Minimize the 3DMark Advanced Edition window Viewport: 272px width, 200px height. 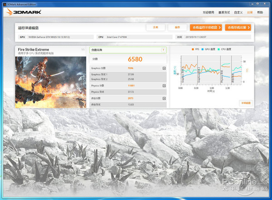[253, 4]
